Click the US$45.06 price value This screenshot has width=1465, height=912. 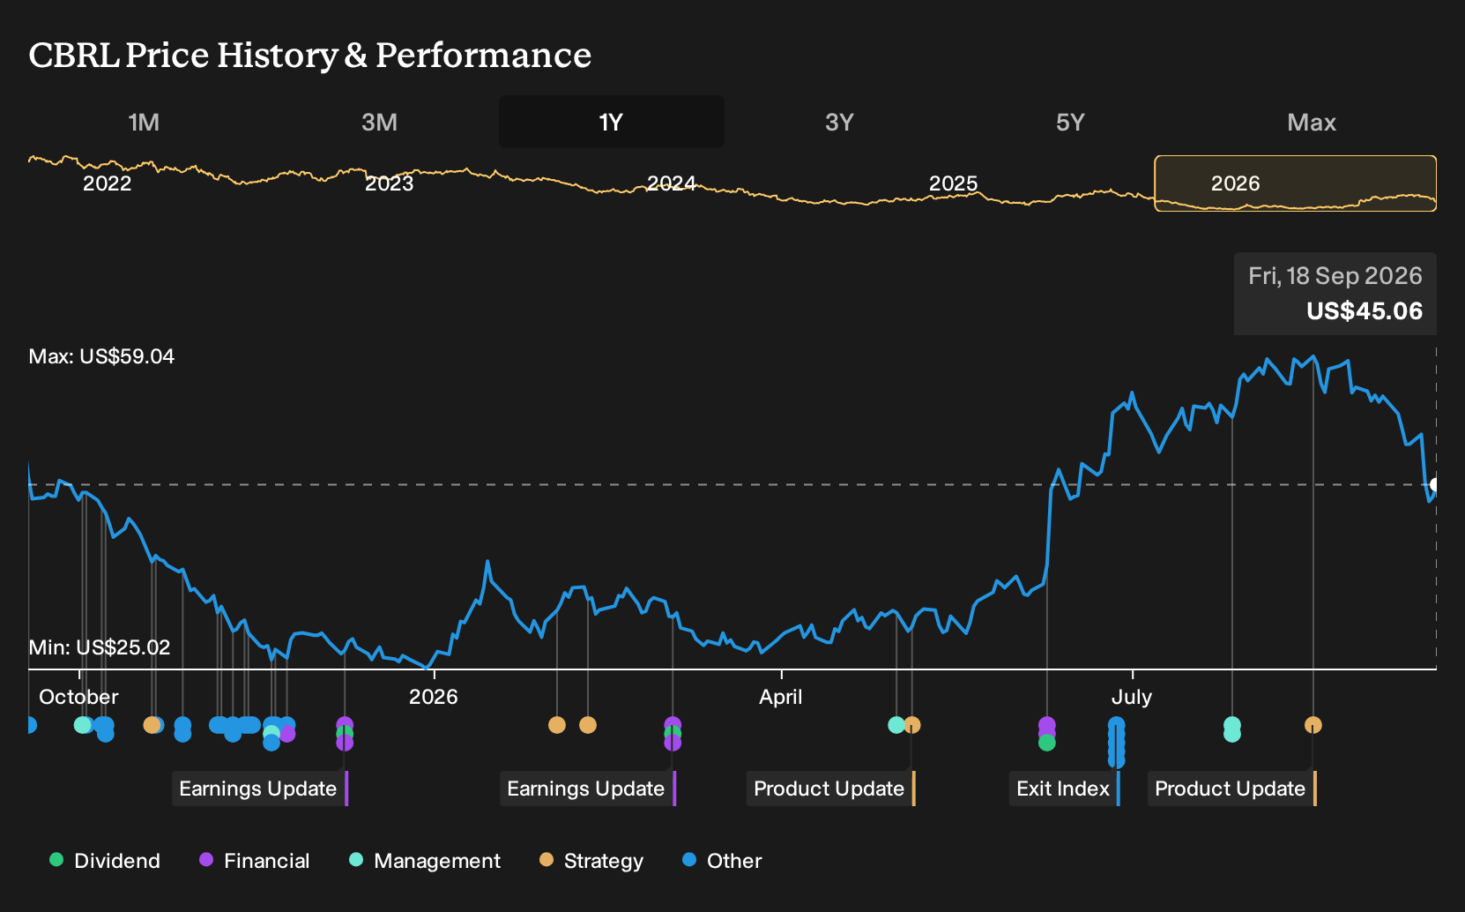(x=1365, y=311)
